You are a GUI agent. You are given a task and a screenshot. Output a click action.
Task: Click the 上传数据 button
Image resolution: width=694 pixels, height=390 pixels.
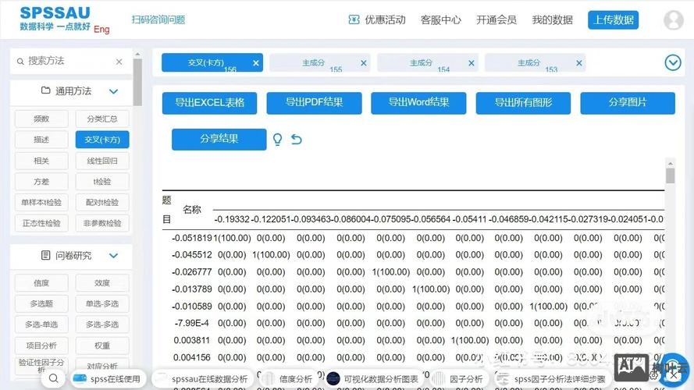point(613,20)
